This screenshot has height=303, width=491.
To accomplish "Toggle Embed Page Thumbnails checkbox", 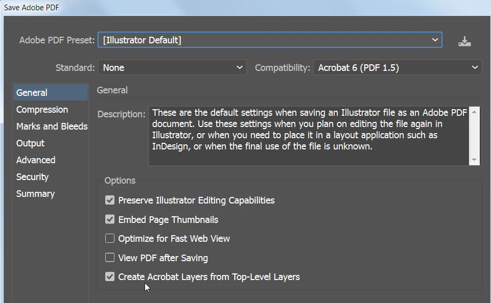I will click(110, 219).
